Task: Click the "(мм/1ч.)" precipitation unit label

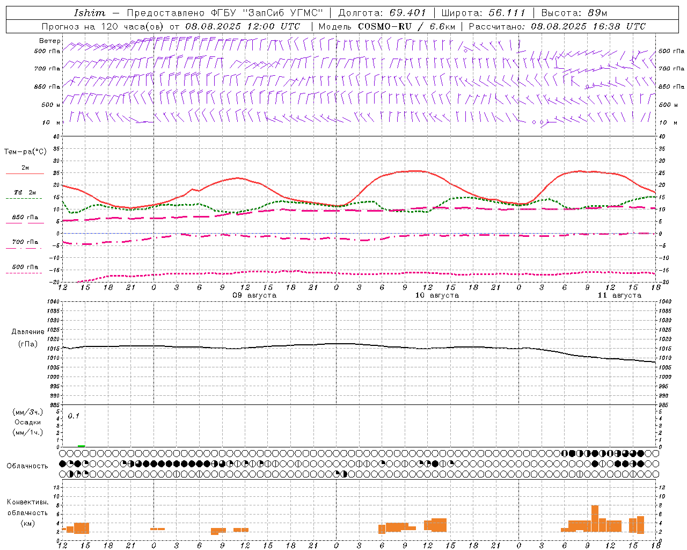Action: [x=28, y=432]
